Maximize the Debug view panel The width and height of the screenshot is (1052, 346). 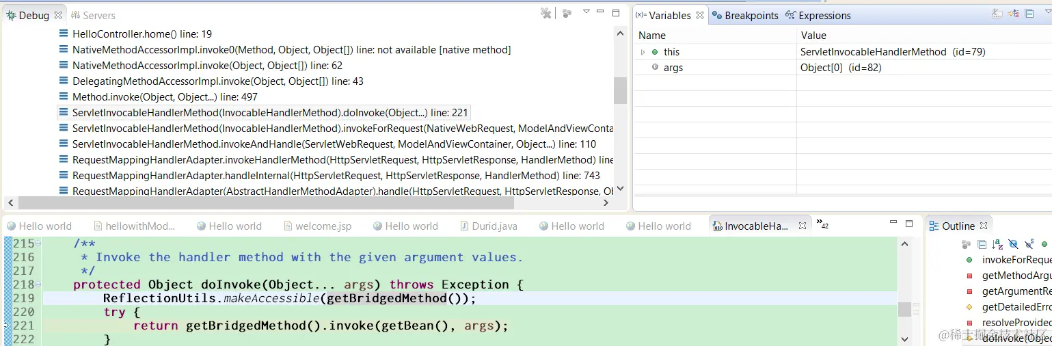click(616, 12)
